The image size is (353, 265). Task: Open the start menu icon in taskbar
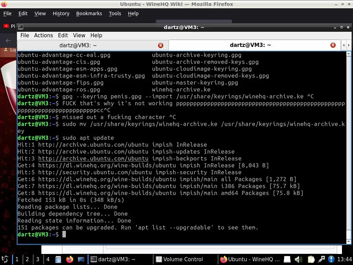(x=5, y=259)
